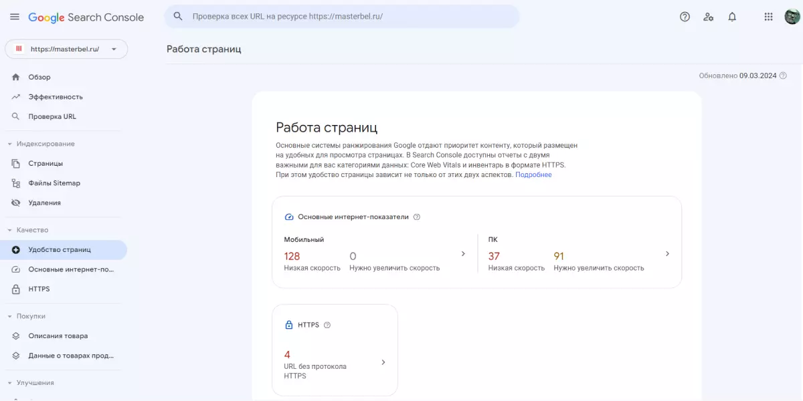Click the Google Search Console logo
803x401 pixels.
(x=86, y=17)
